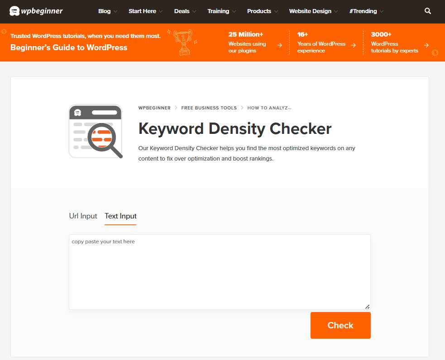
Task: Expand the Training menu chevron
Action: (x=234, y=12)
